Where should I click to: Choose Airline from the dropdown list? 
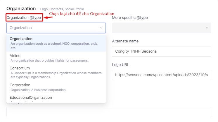click(x=56, y=58)
